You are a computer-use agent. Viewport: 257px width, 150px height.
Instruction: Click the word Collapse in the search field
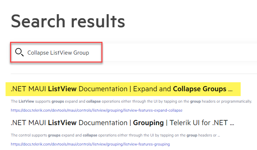pyautogui.click(x=38, y=53)
